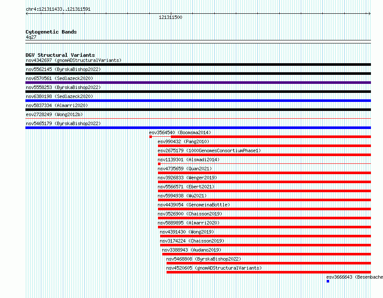Viewport: 383px width, 298px height.
Task: Open variant nsv5566571 Ebert2021
Action: click(x=186, y=187)
